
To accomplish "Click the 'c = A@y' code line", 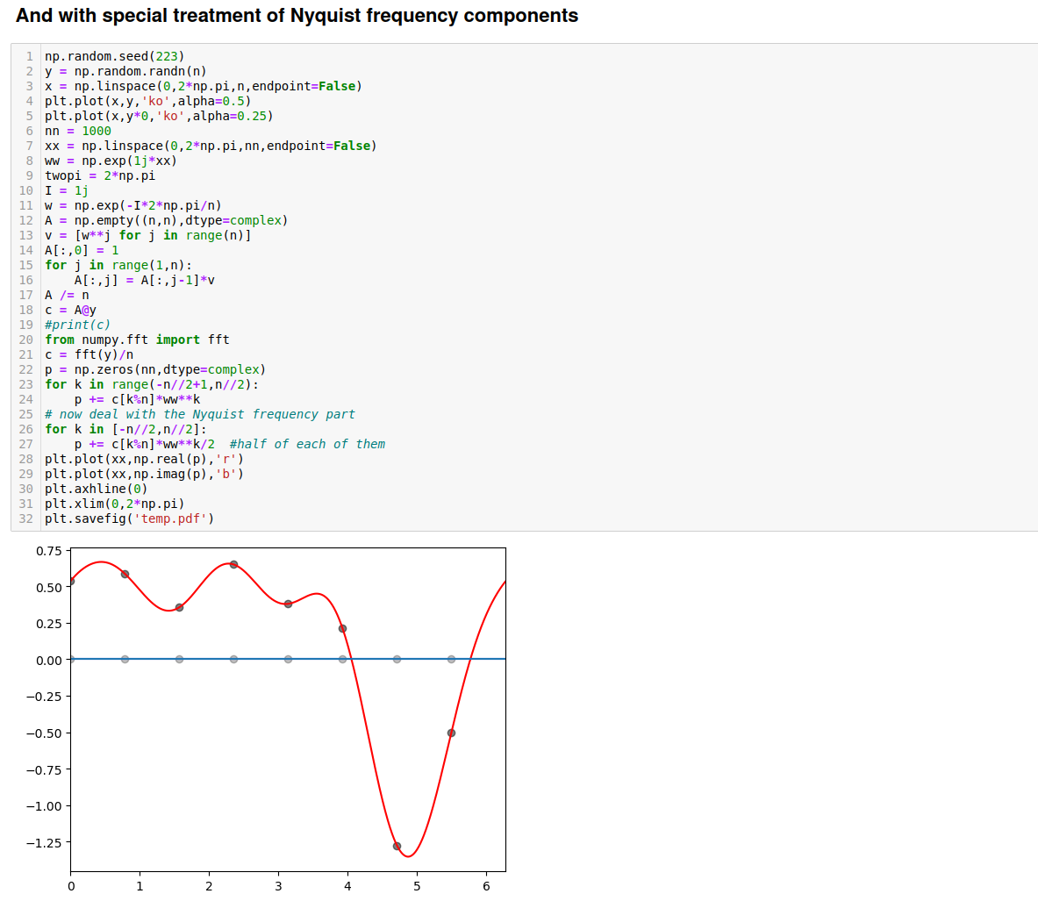I will tap(71, 310).
